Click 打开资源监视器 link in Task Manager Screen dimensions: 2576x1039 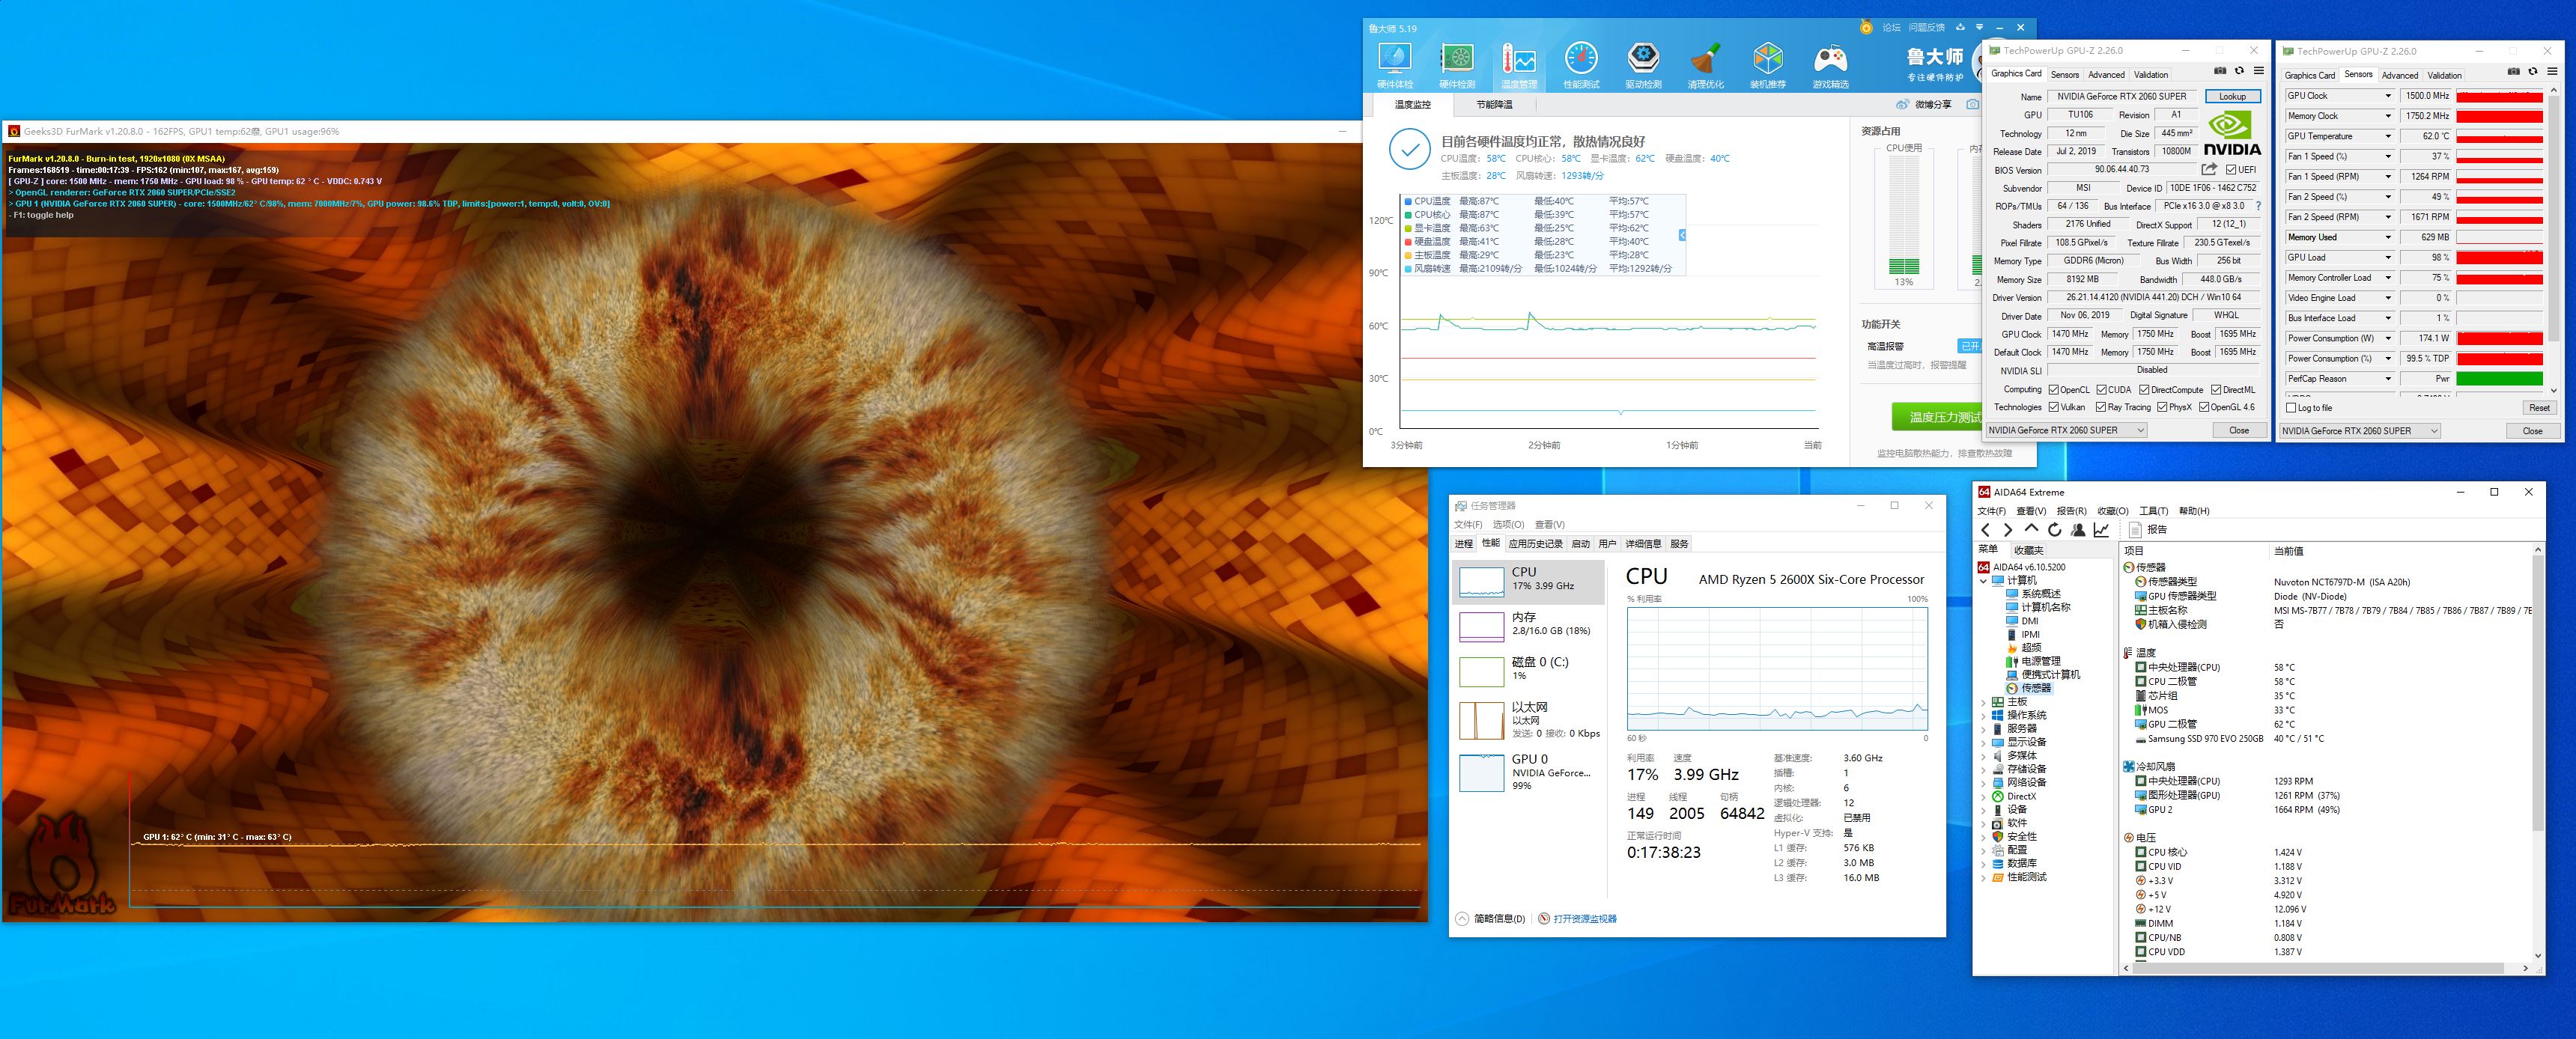(1584, 919)
